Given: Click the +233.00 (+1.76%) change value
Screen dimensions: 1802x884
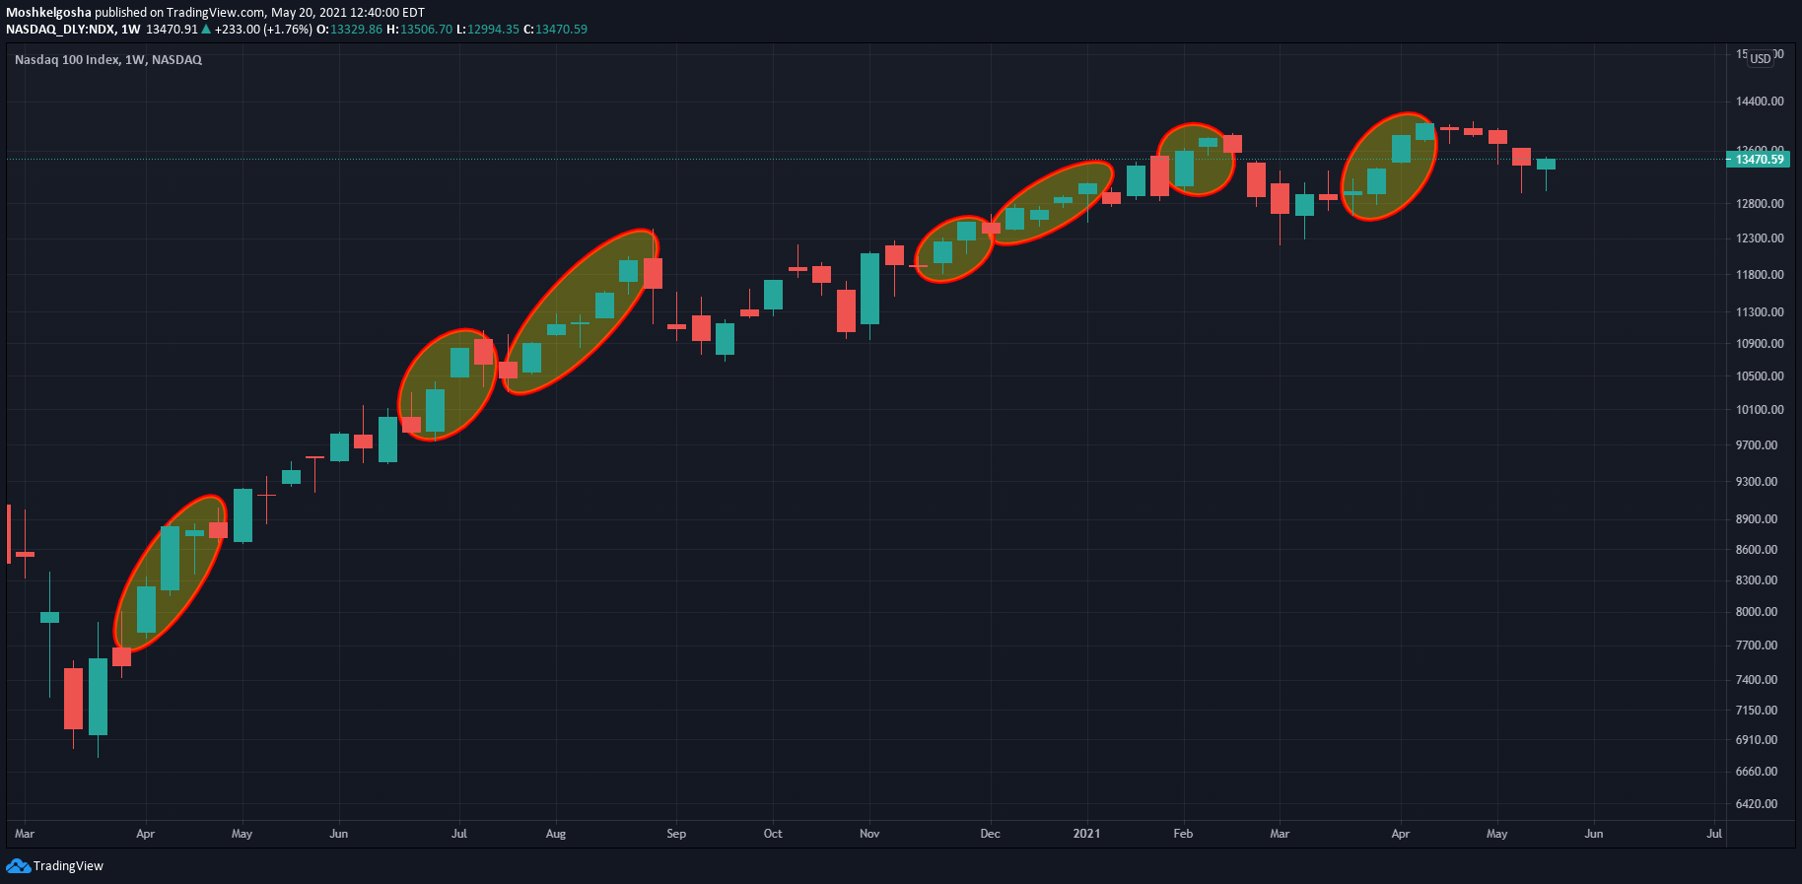Looking at the screenshot, I should tap(263, 30).
